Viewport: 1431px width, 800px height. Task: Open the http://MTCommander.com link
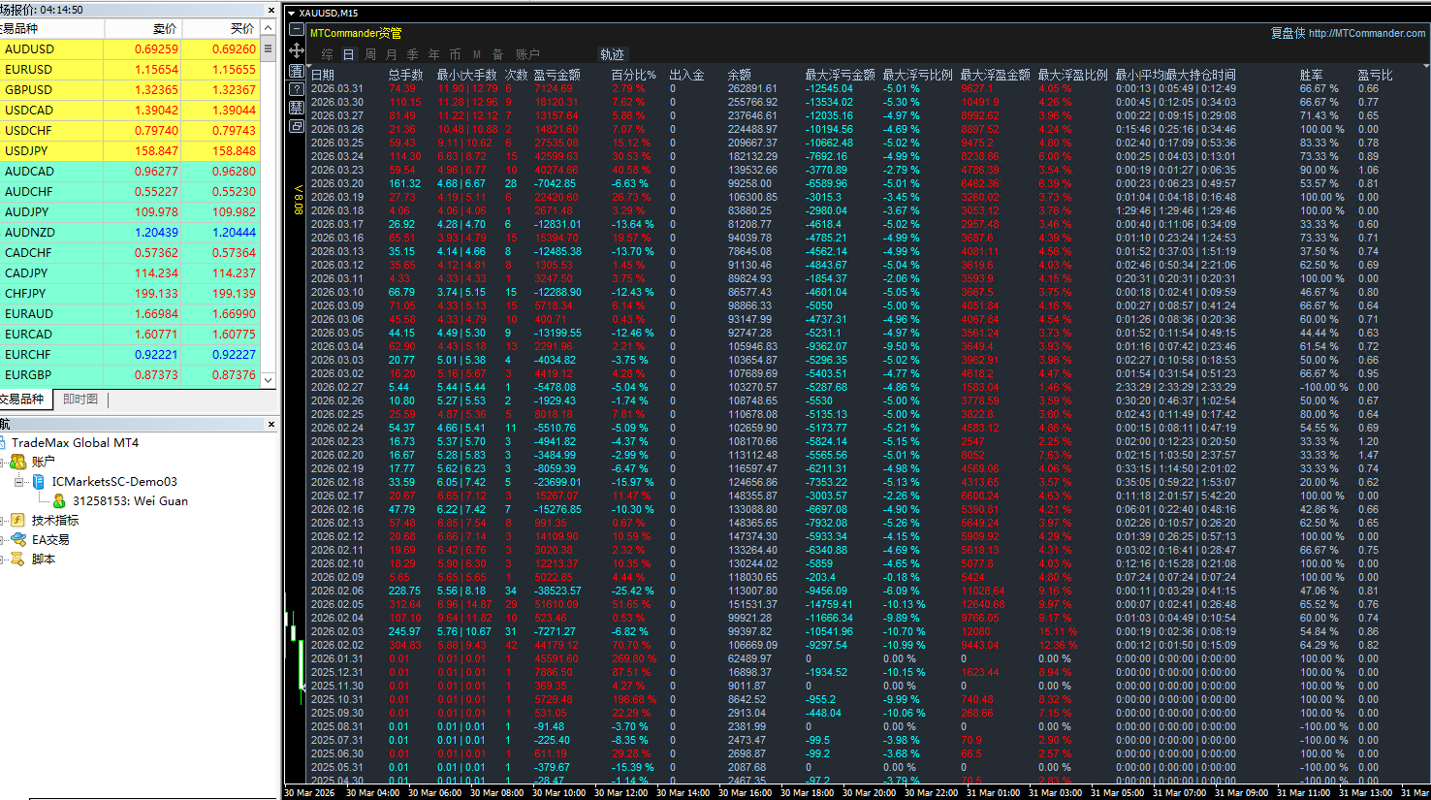[1367, 33]
